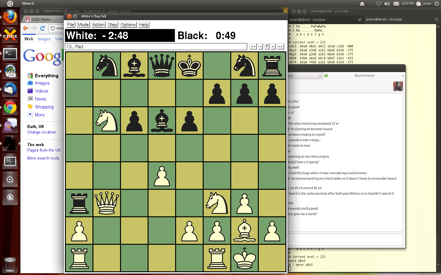
Task: Click the Google Chrome launcher icon
Action: [x=10, y=108]
